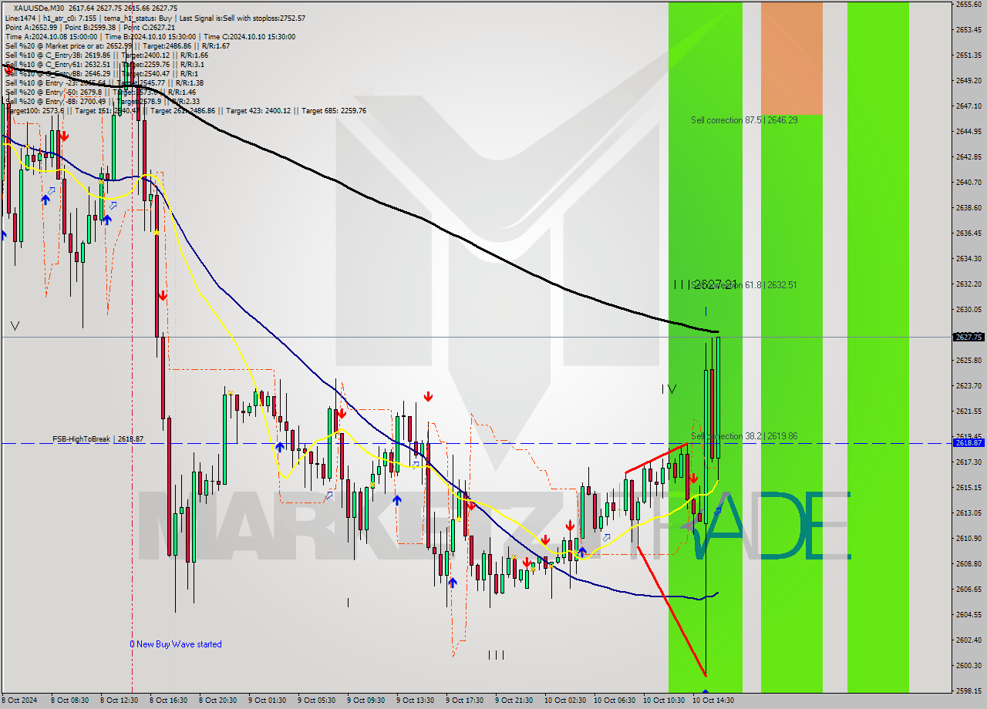Select the 2625.80 price axis label

(x=968, y=360)
